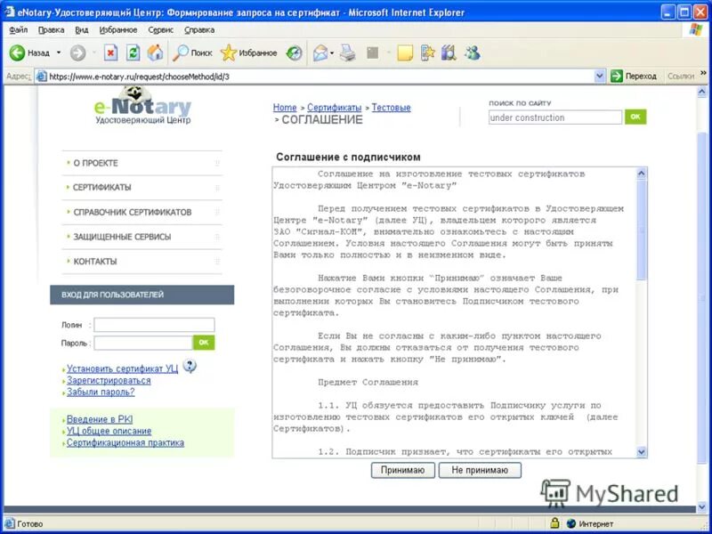The image size is (712, 534).
Task: Open the Файл menu
Action: click(18, 30)
